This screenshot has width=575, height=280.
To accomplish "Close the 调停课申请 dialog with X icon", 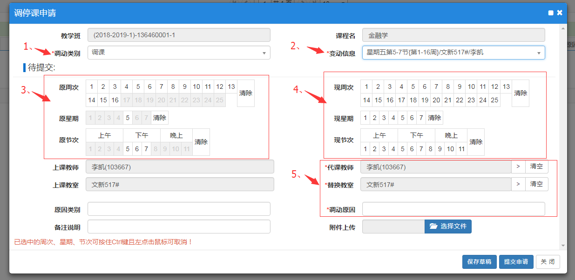I will [560, 13].
